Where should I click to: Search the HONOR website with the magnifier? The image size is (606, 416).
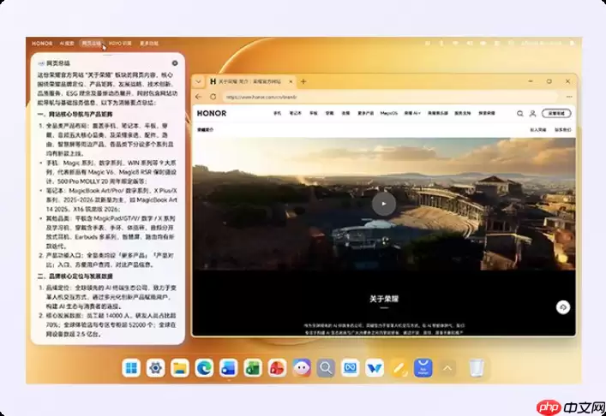tap(520, 114)
